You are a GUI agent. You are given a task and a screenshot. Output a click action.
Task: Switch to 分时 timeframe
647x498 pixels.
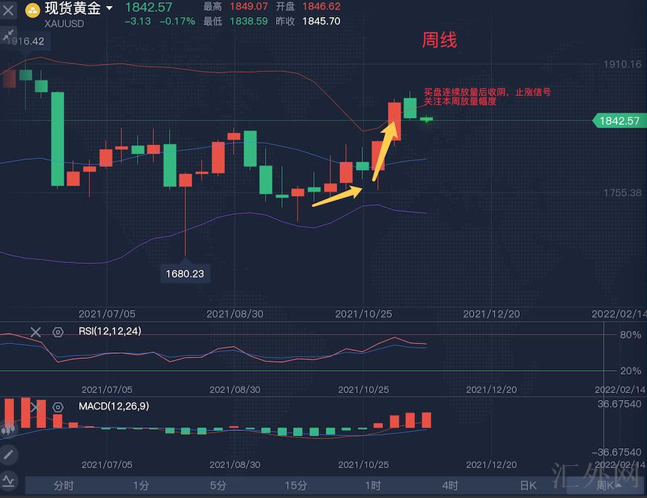pos(64,485)
